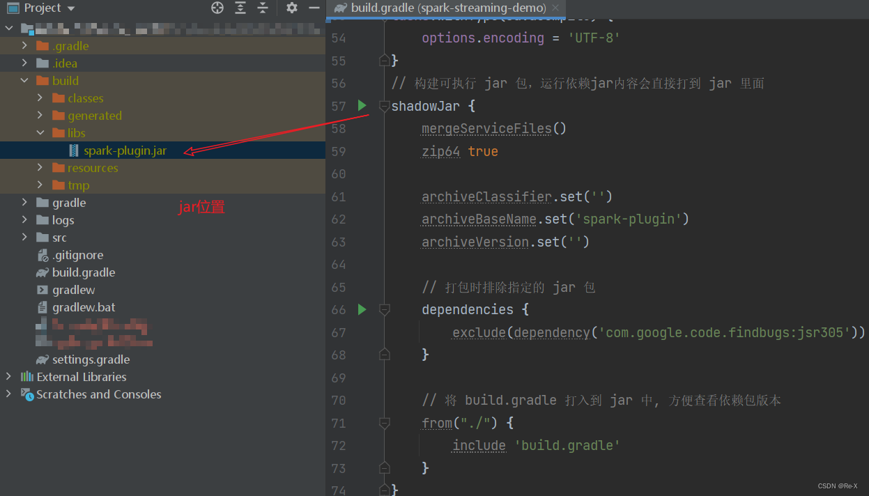Expand the classes folder
This screenshot has width=869, height=496.
[40, 98]
